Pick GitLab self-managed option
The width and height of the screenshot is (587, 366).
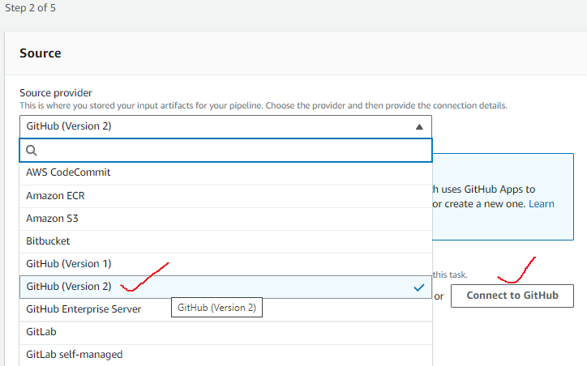(225, 355)
